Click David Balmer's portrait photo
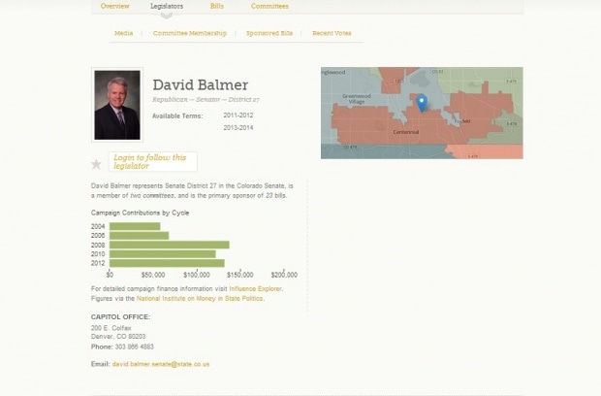 click(x=117, y=105)
